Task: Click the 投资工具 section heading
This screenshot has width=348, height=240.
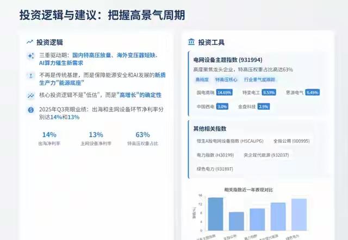Action: (x=212, y=42)
